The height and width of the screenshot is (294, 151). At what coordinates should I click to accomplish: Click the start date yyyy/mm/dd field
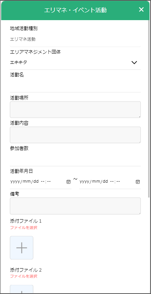(41, 182)
